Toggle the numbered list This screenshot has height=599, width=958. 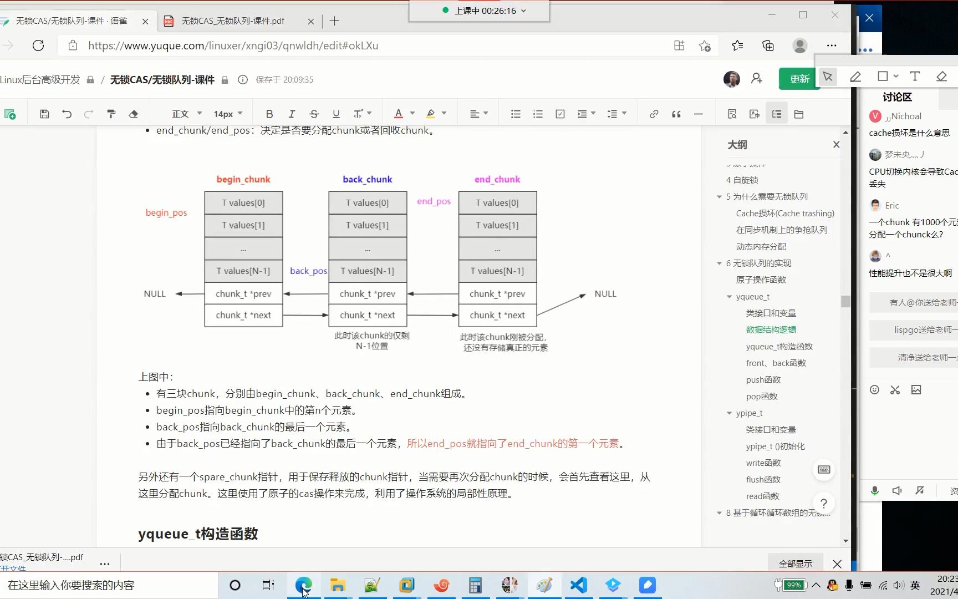[538, 113]
